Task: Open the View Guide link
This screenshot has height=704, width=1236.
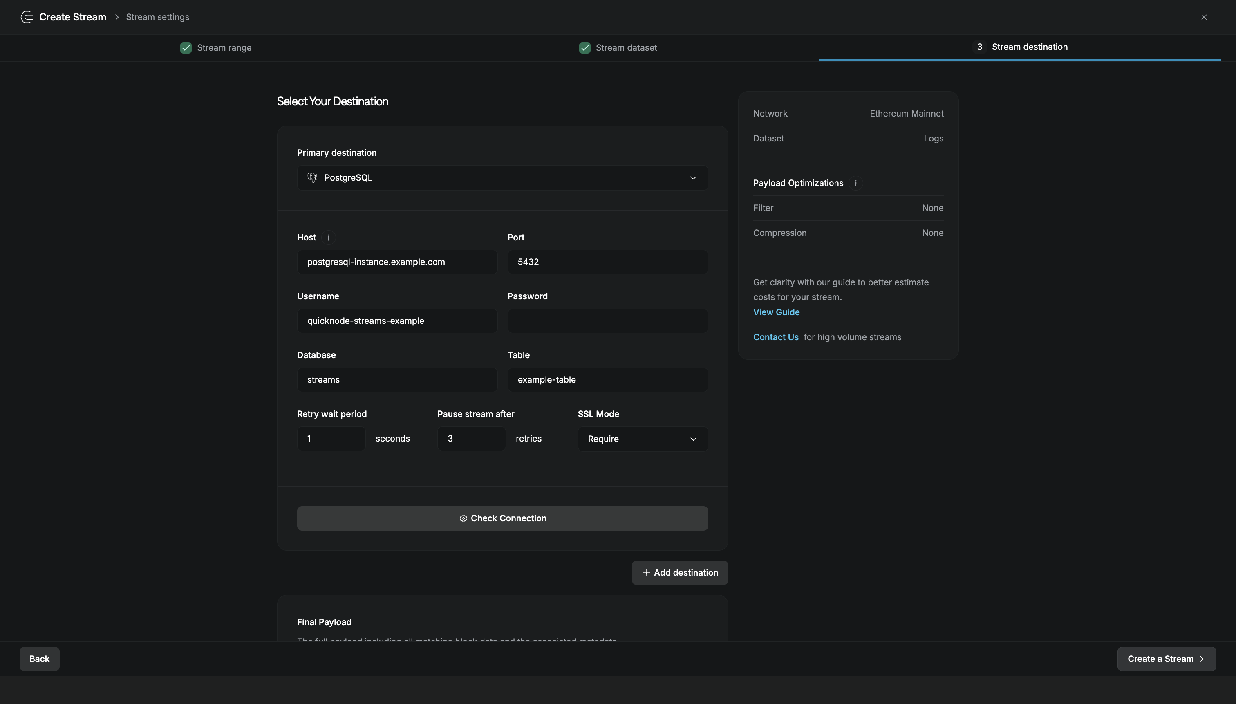Action: [776, 312]
